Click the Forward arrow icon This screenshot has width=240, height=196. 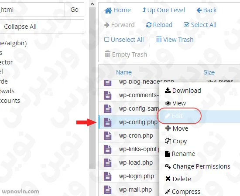(x=106, y=25)
